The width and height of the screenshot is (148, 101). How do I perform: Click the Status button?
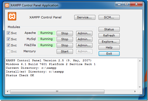109,29
